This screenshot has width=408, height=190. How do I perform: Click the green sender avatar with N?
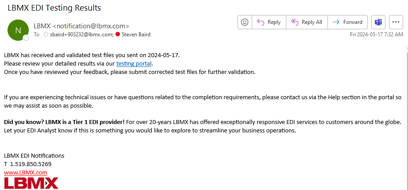coord(18,30)
